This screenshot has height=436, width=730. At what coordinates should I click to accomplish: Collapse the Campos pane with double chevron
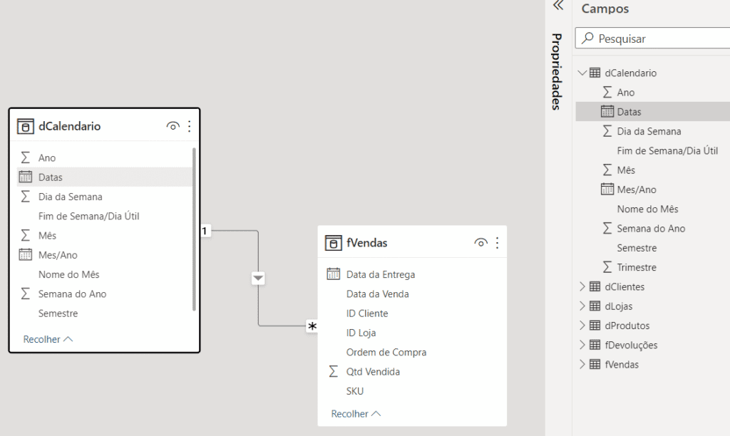coord(558,6)
